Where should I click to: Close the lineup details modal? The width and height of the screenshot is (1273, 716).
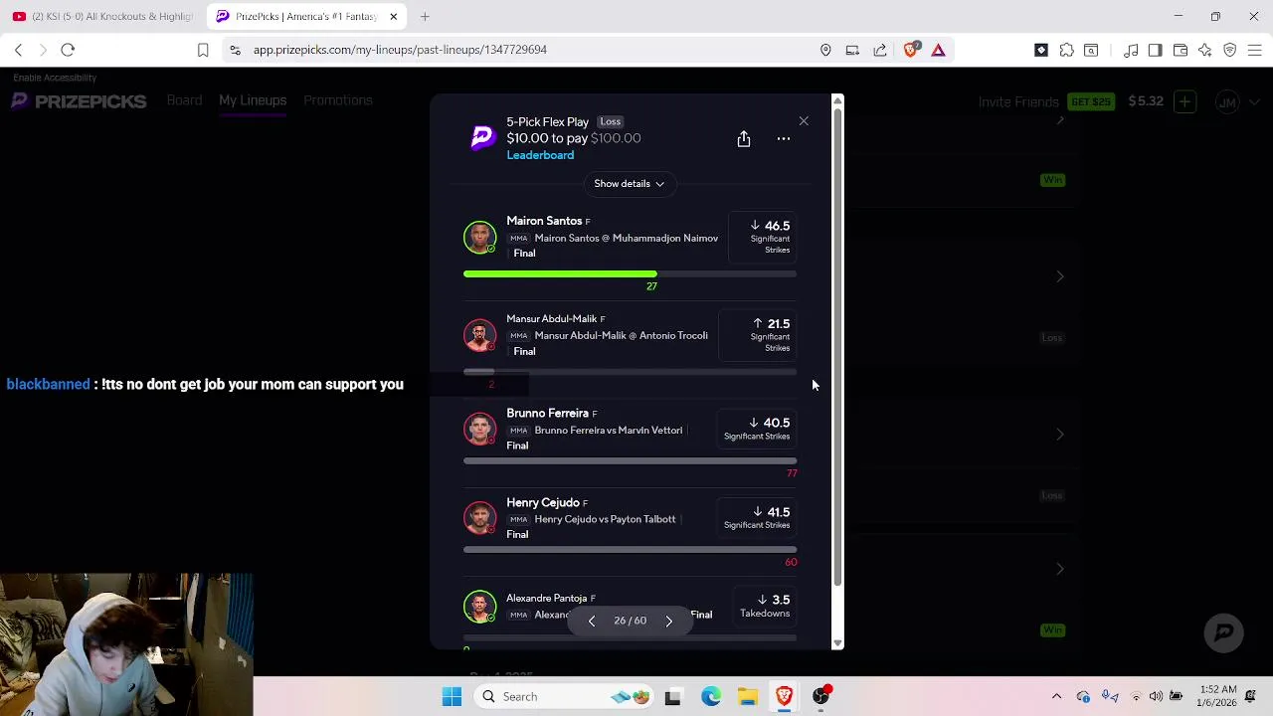(x=804, y=121)
